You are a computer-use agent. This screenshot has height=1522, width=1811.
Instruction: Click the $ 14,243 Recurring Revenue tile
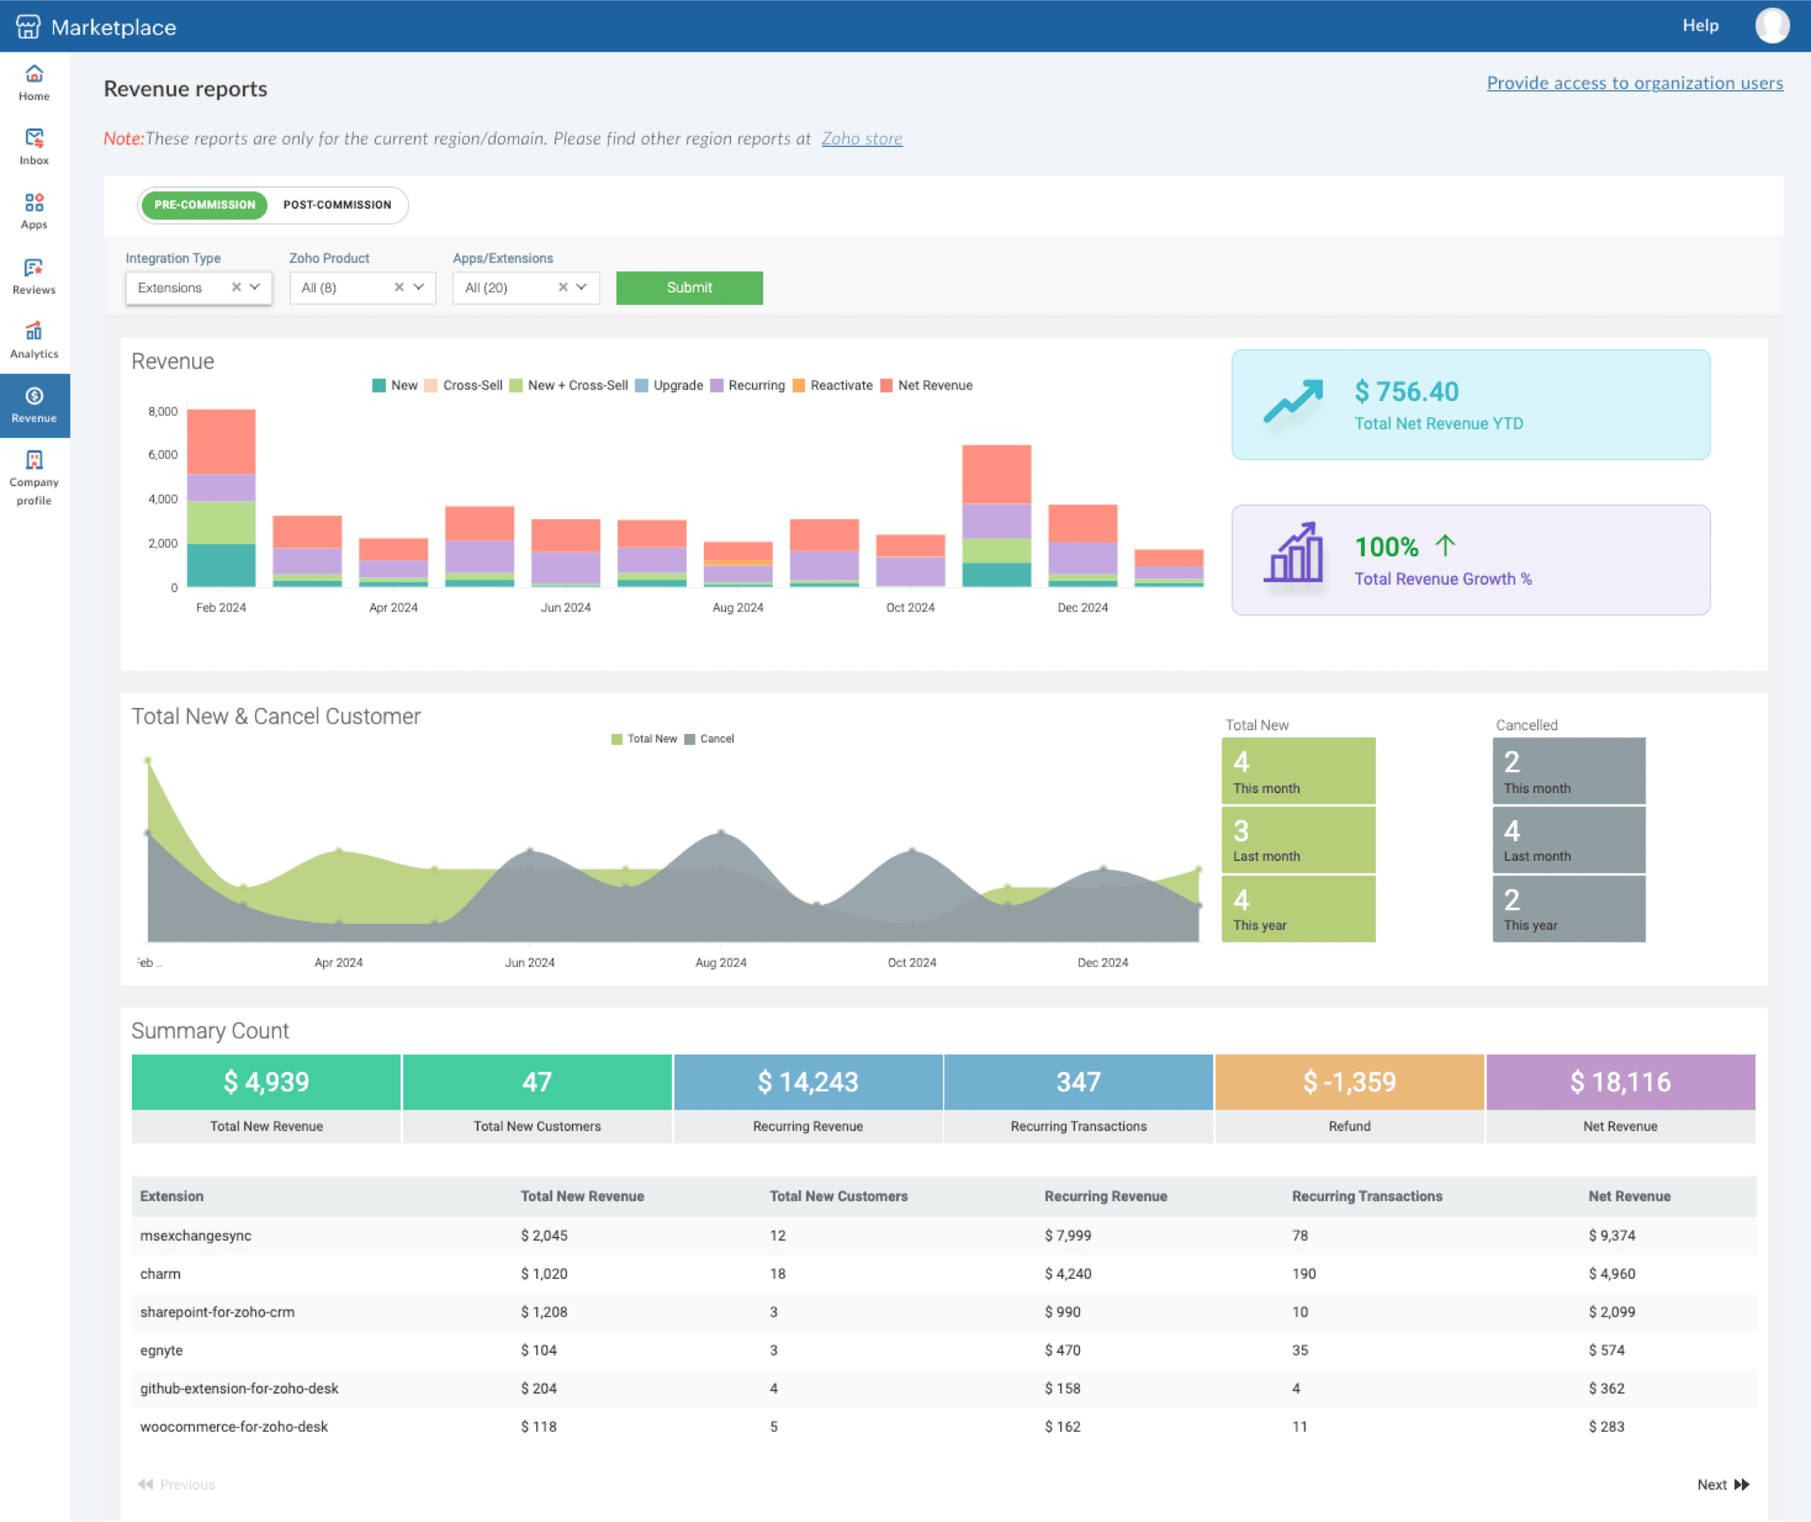808,1098
